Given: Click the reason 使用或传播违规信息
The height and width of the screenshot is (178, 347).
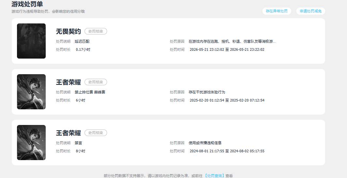Looking at the screenshot, I should pos(205,143).
